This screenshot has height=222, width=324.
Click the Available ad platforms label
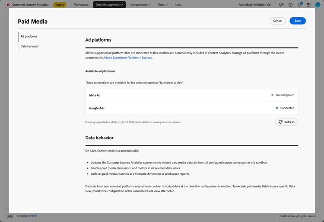[x=100, y=71]
